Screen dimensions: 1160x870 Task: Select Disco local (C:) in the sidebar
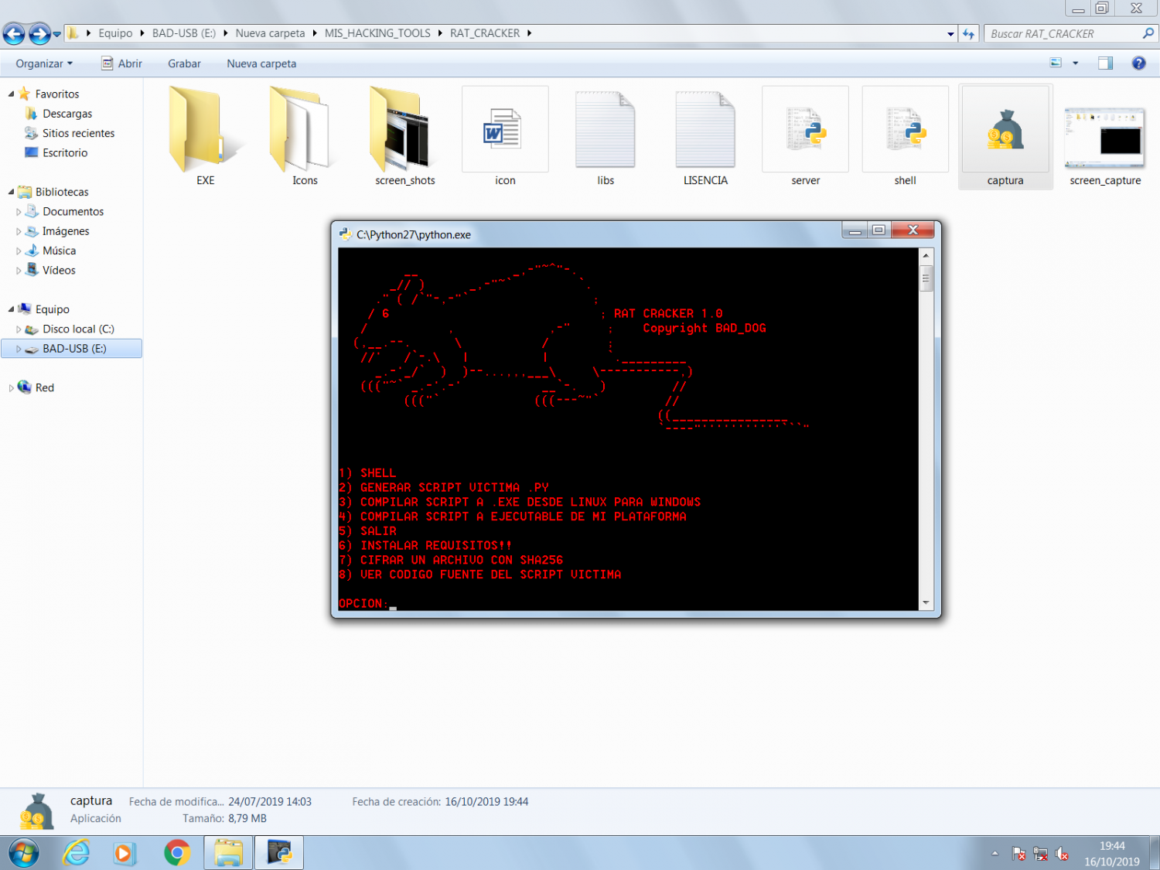click(x=78, y=329)
